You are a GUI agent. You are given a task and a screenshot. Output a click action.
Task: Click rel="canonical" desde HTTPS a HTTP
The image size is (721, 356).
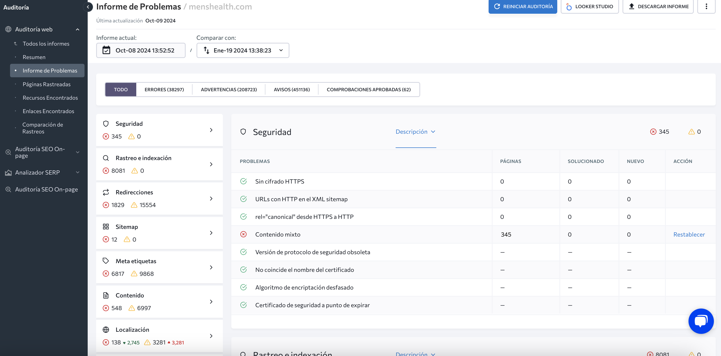click(304, 217)
